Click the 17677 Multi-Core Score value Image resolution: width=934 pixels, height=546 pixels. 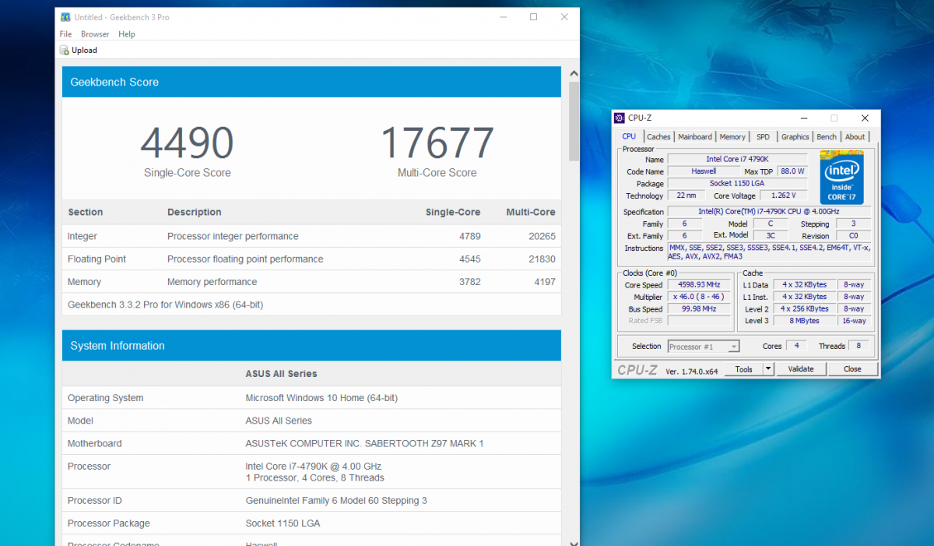(437, 143)
